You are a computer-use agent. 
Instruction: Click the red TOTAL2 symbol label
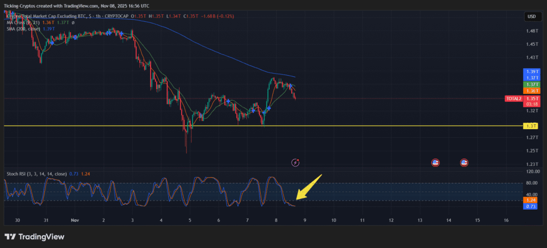[x=513, y=99]
